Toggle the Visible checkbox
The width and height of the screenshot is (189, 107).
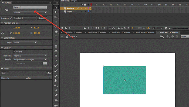click(14, 51)
